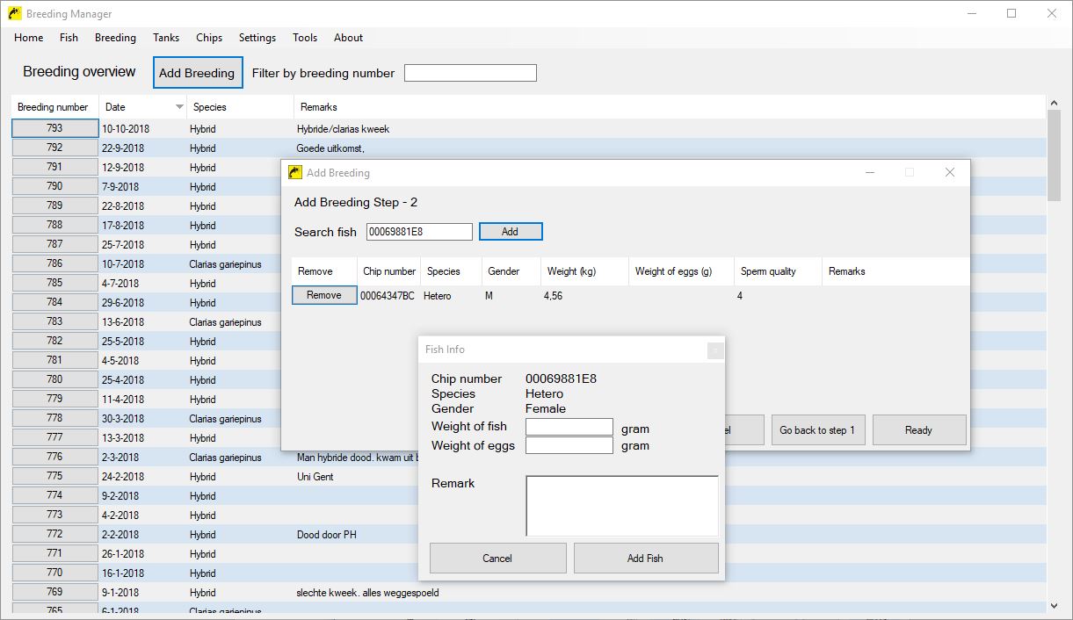Click the Add Breeding button
1073x620 pixels.
[197, 72]
